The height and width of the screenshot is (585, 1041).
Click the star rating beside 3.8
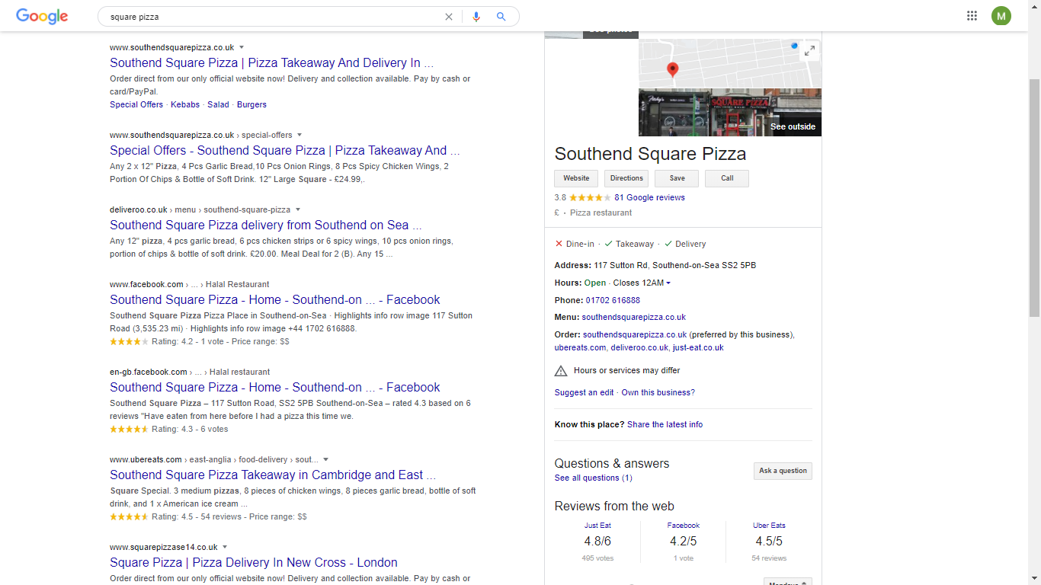[590, 197]
